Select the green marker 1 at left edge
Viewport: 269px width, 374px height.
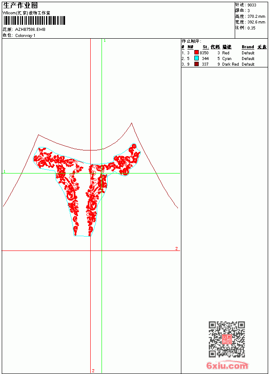[4, 171]
